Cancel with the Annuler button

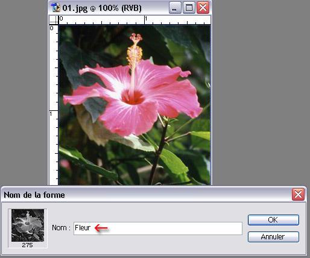(x=273, y=237)
